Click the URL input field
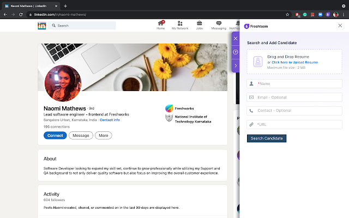Viewport: 349px width, 218px height. 294,125
